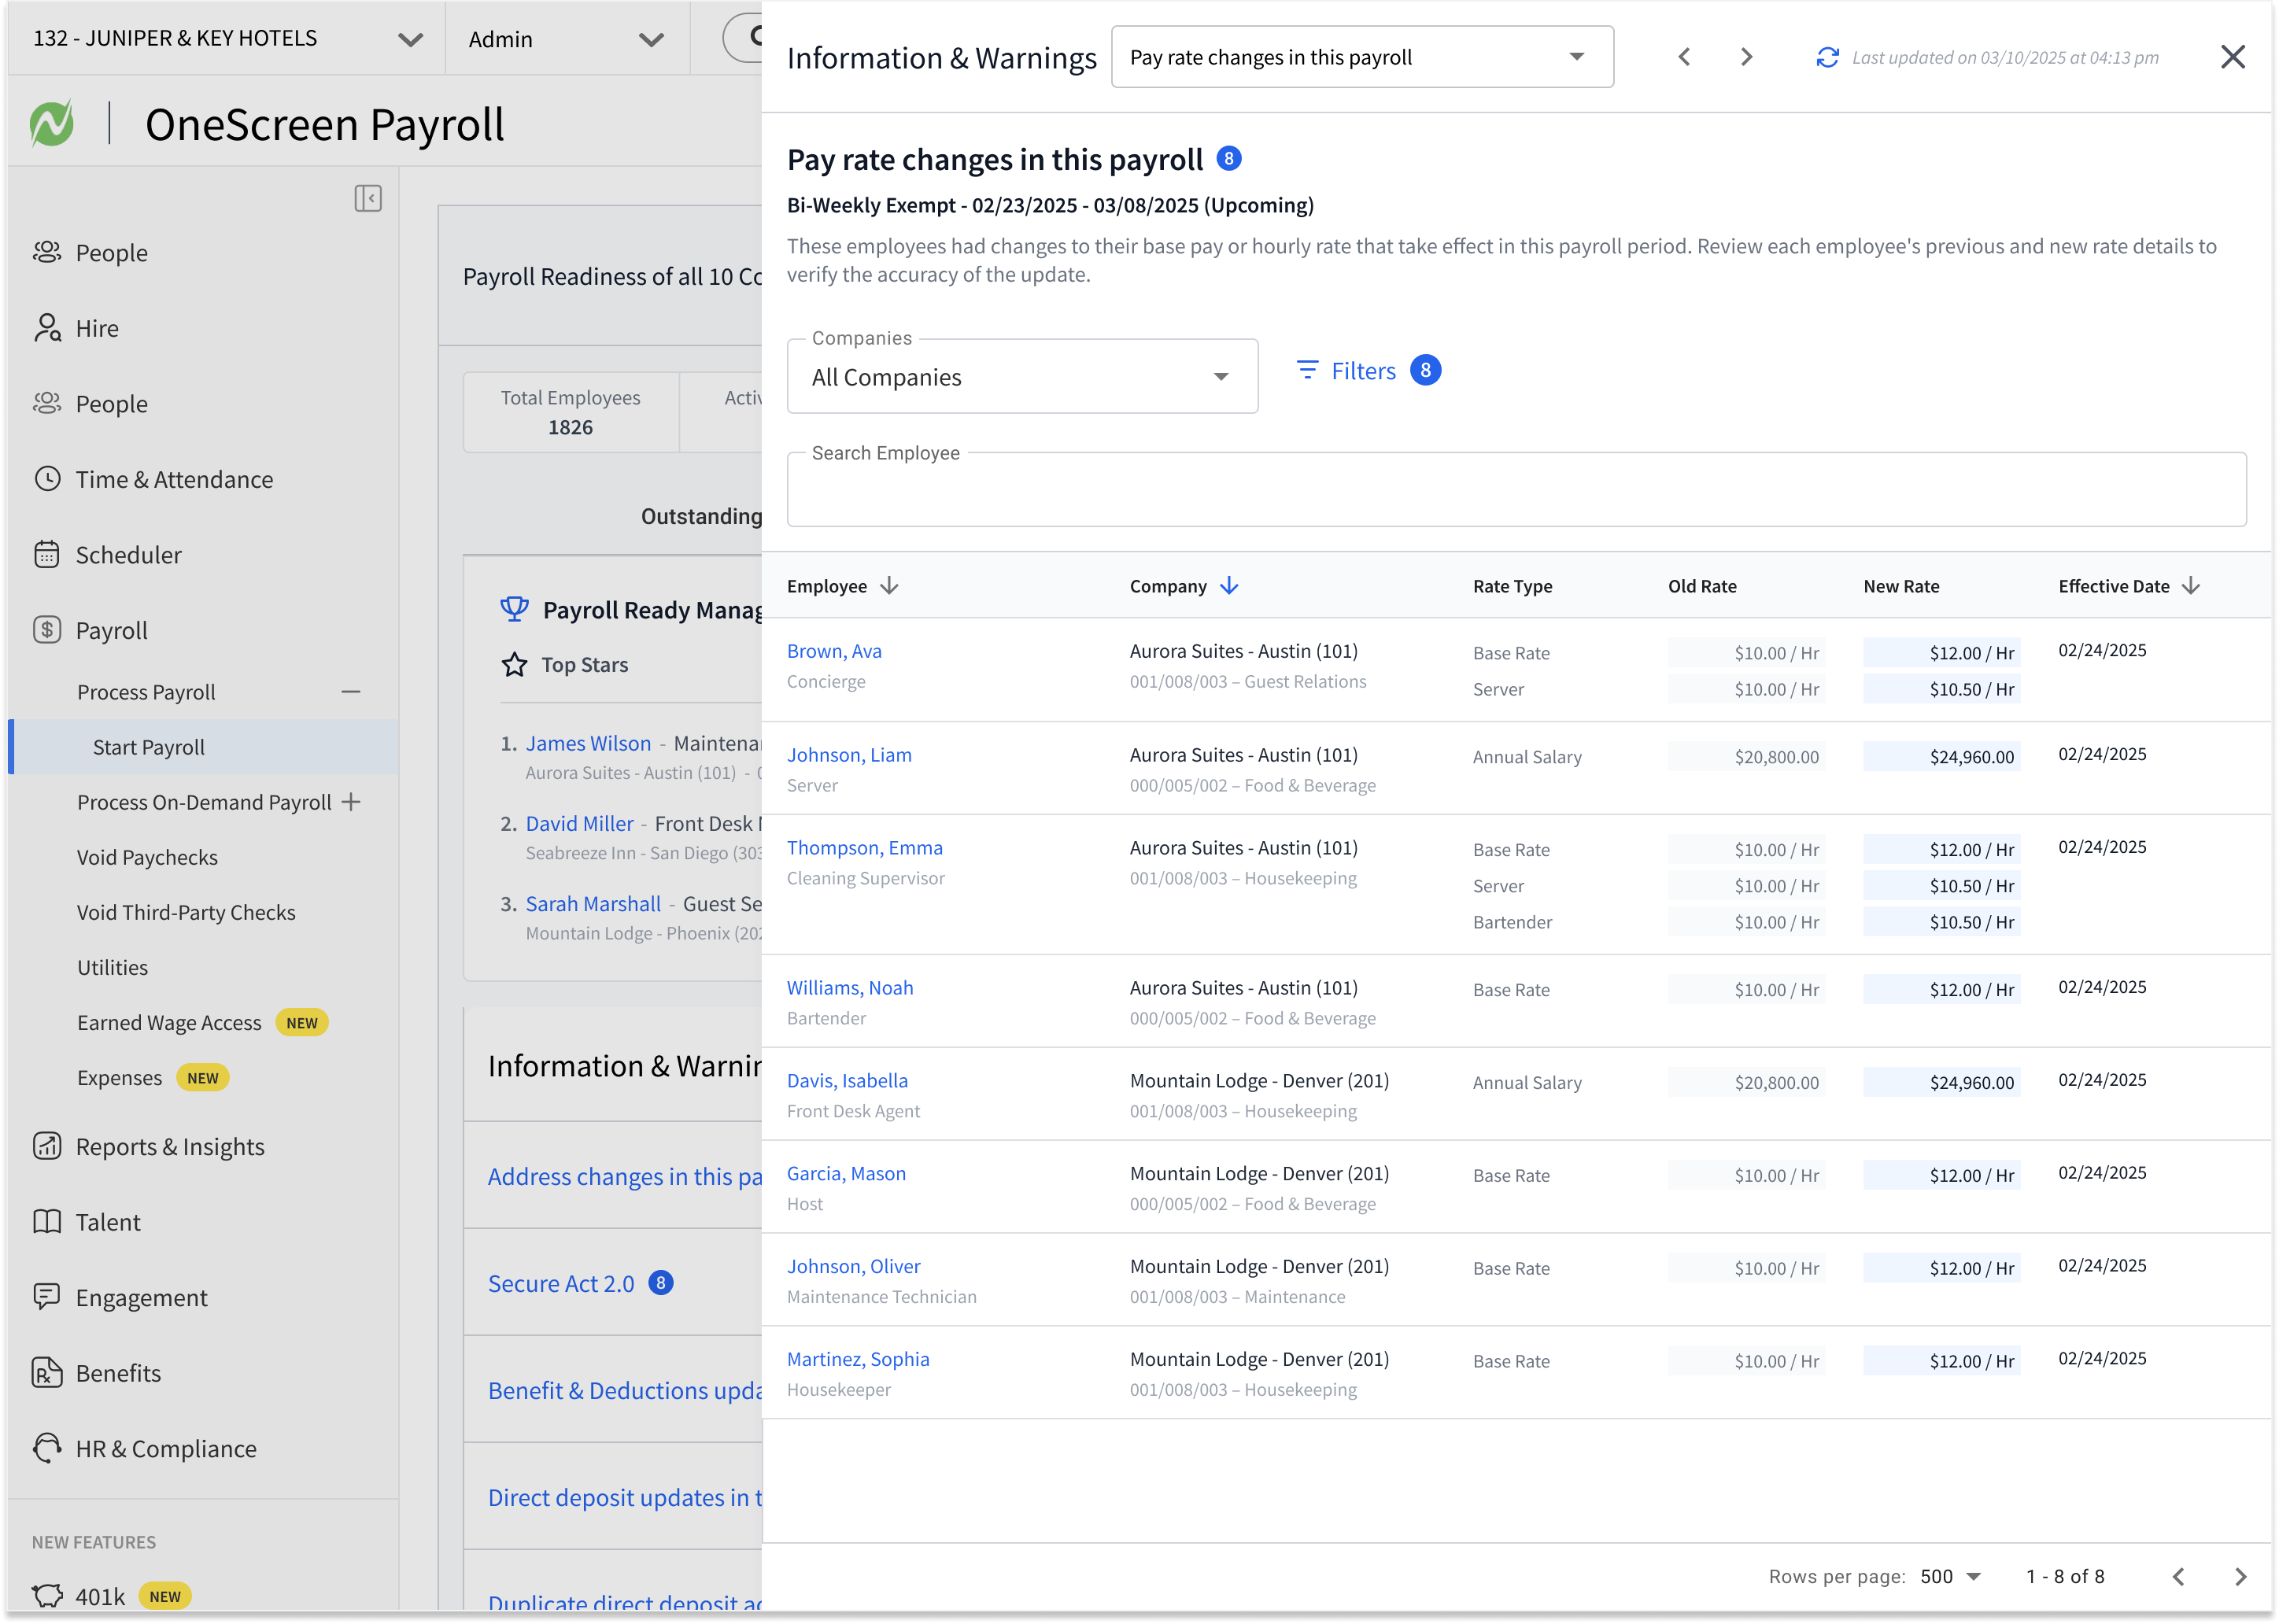The height and width of the screenshot is (1624, 2279).
Task: Open employee Brown, Ava link
Action: (x=834, y=651)
